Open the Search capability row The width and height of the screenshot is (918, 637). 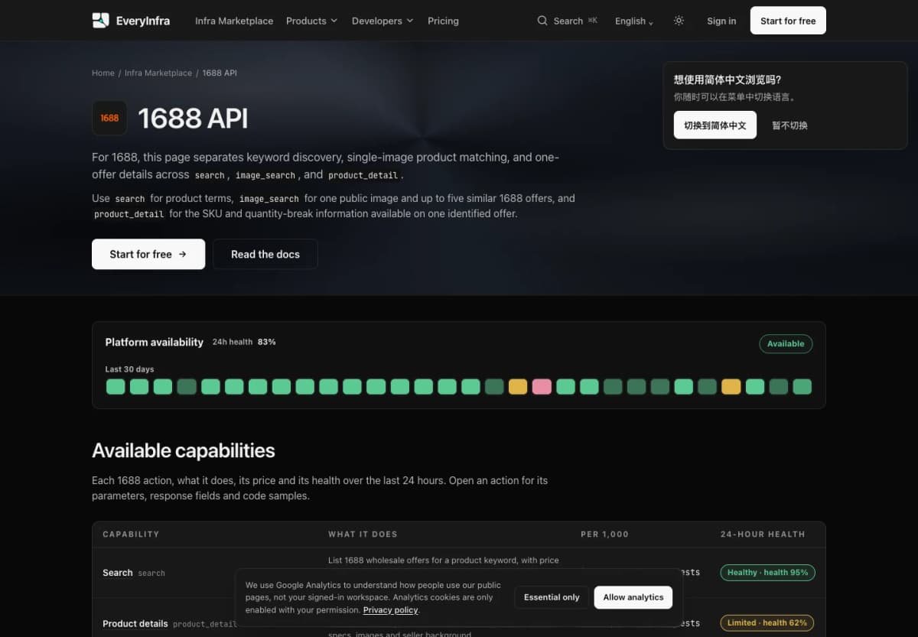[459, 572]
